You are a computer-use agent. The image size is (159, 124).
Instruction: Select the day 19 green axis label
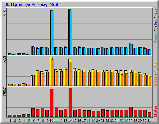(x=93, y=121)
